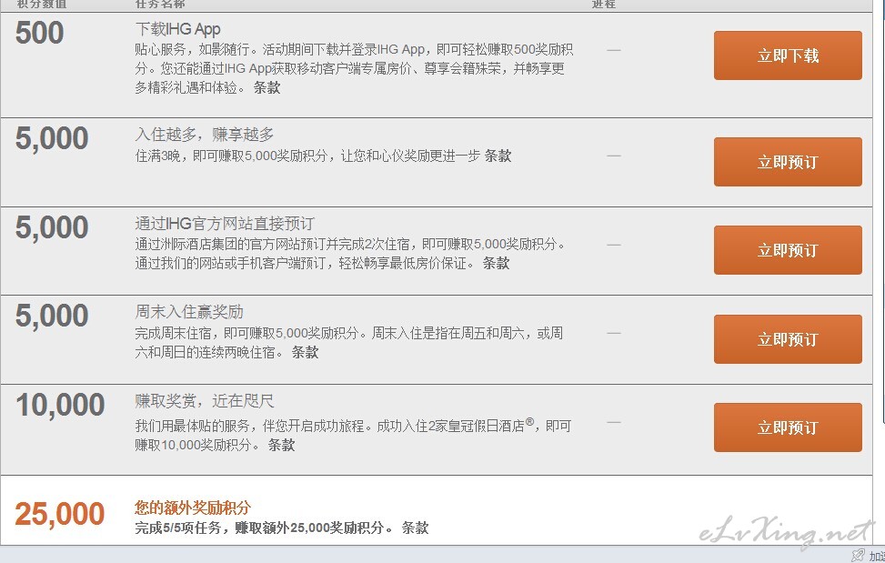Click 立即预订 in the 入住越多，赚享越多 row
This screenshot has height=563, width=885.
coord(788,162)
